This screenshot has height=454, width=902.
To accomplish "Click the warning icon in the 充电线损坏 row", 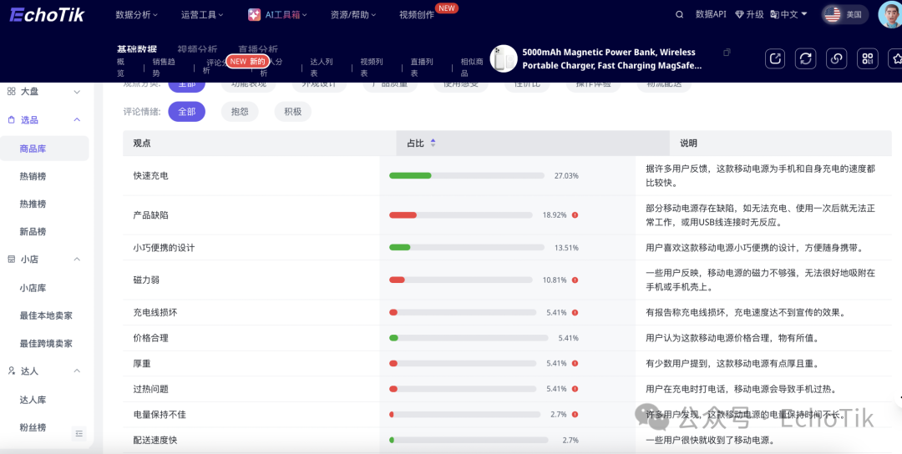I will point(575,313).
